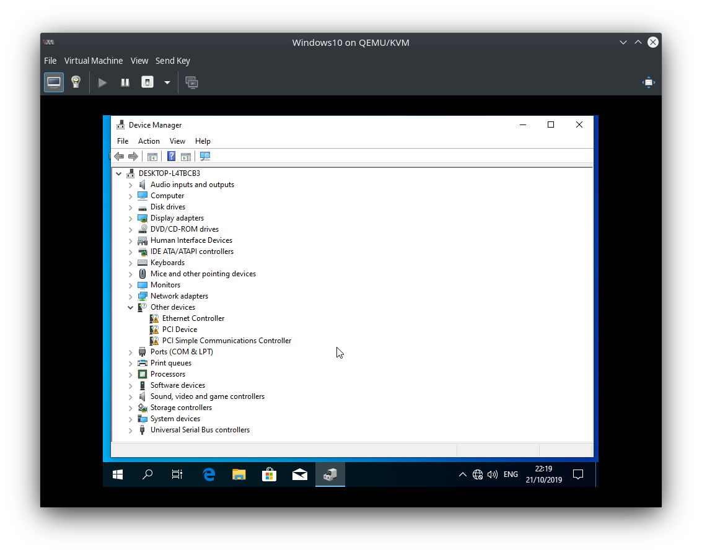The height and width of the screenshot is (555, 702).
Task: Click the Device Manager taskbar button
Action: point(330,474)
